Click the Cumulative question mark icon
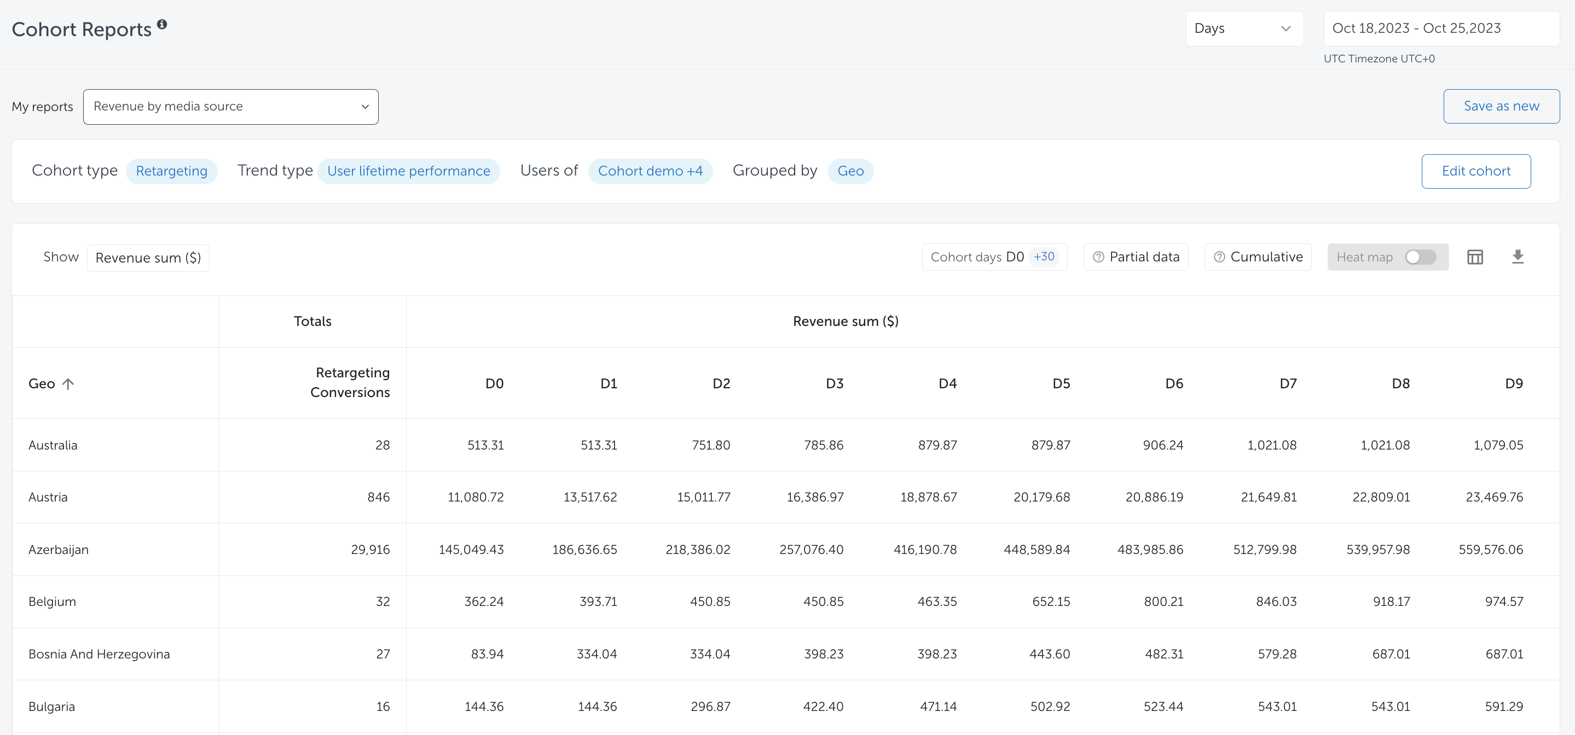The height and width of the screenshot is (735, 1575). (1219, 257)
